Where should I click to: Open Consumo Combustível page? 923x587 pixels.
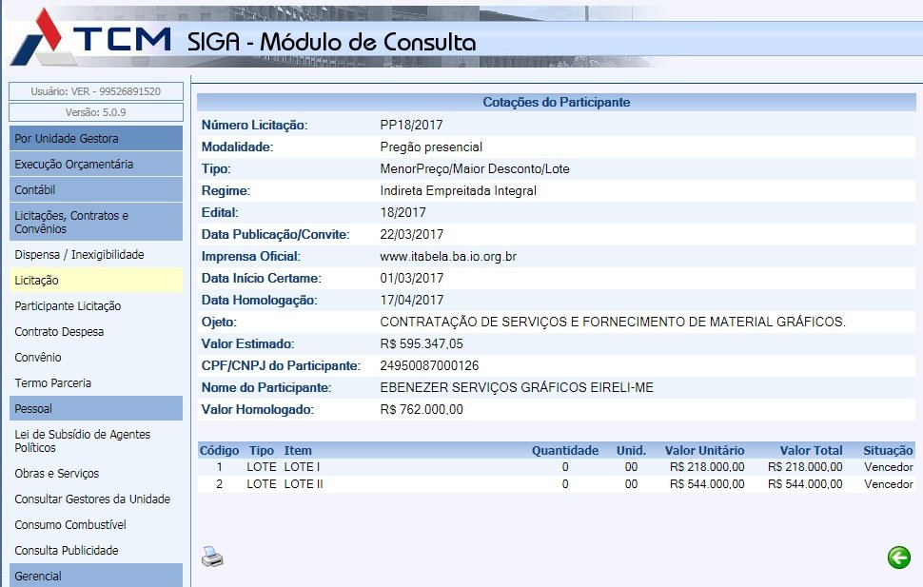tap(70, 525)
